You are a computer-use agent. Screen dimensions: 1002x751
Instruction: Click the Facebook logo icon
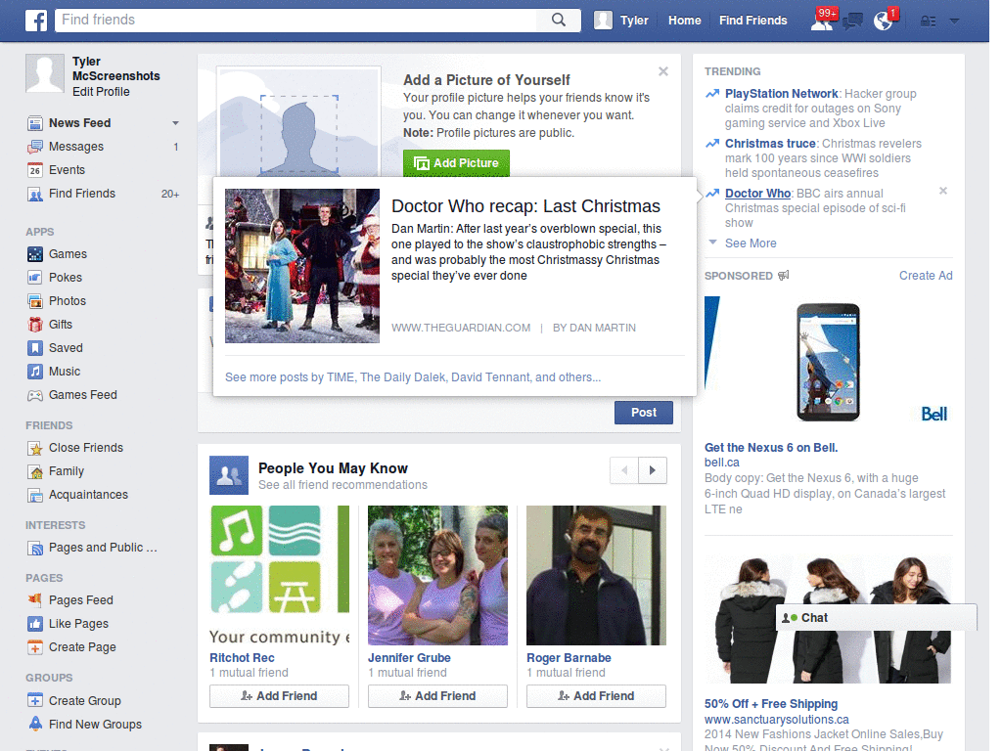click(36, 21)
